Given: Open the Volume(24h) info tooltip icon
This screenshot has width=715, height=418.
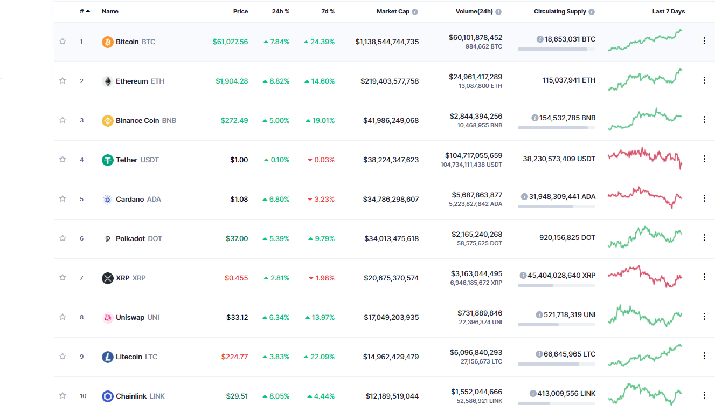Looking at the screenshot, I should click(x=498, y=11).
